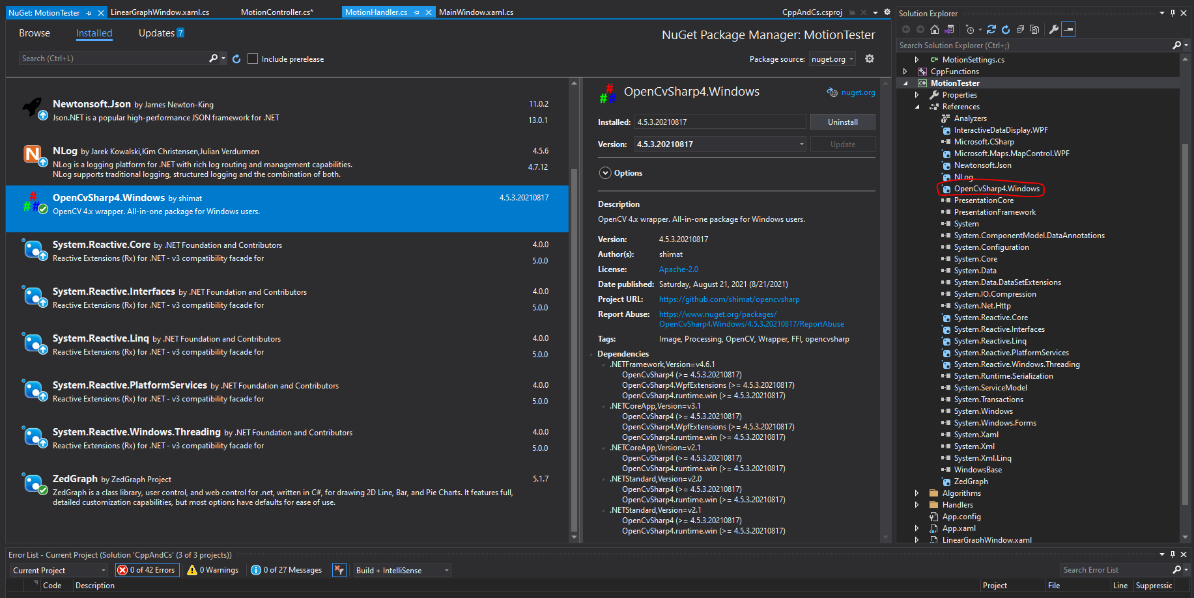Click package details vertical scrollbar
Viewport: 1194px width, 598px height.
pyautogui.click(x=885, y=309)
